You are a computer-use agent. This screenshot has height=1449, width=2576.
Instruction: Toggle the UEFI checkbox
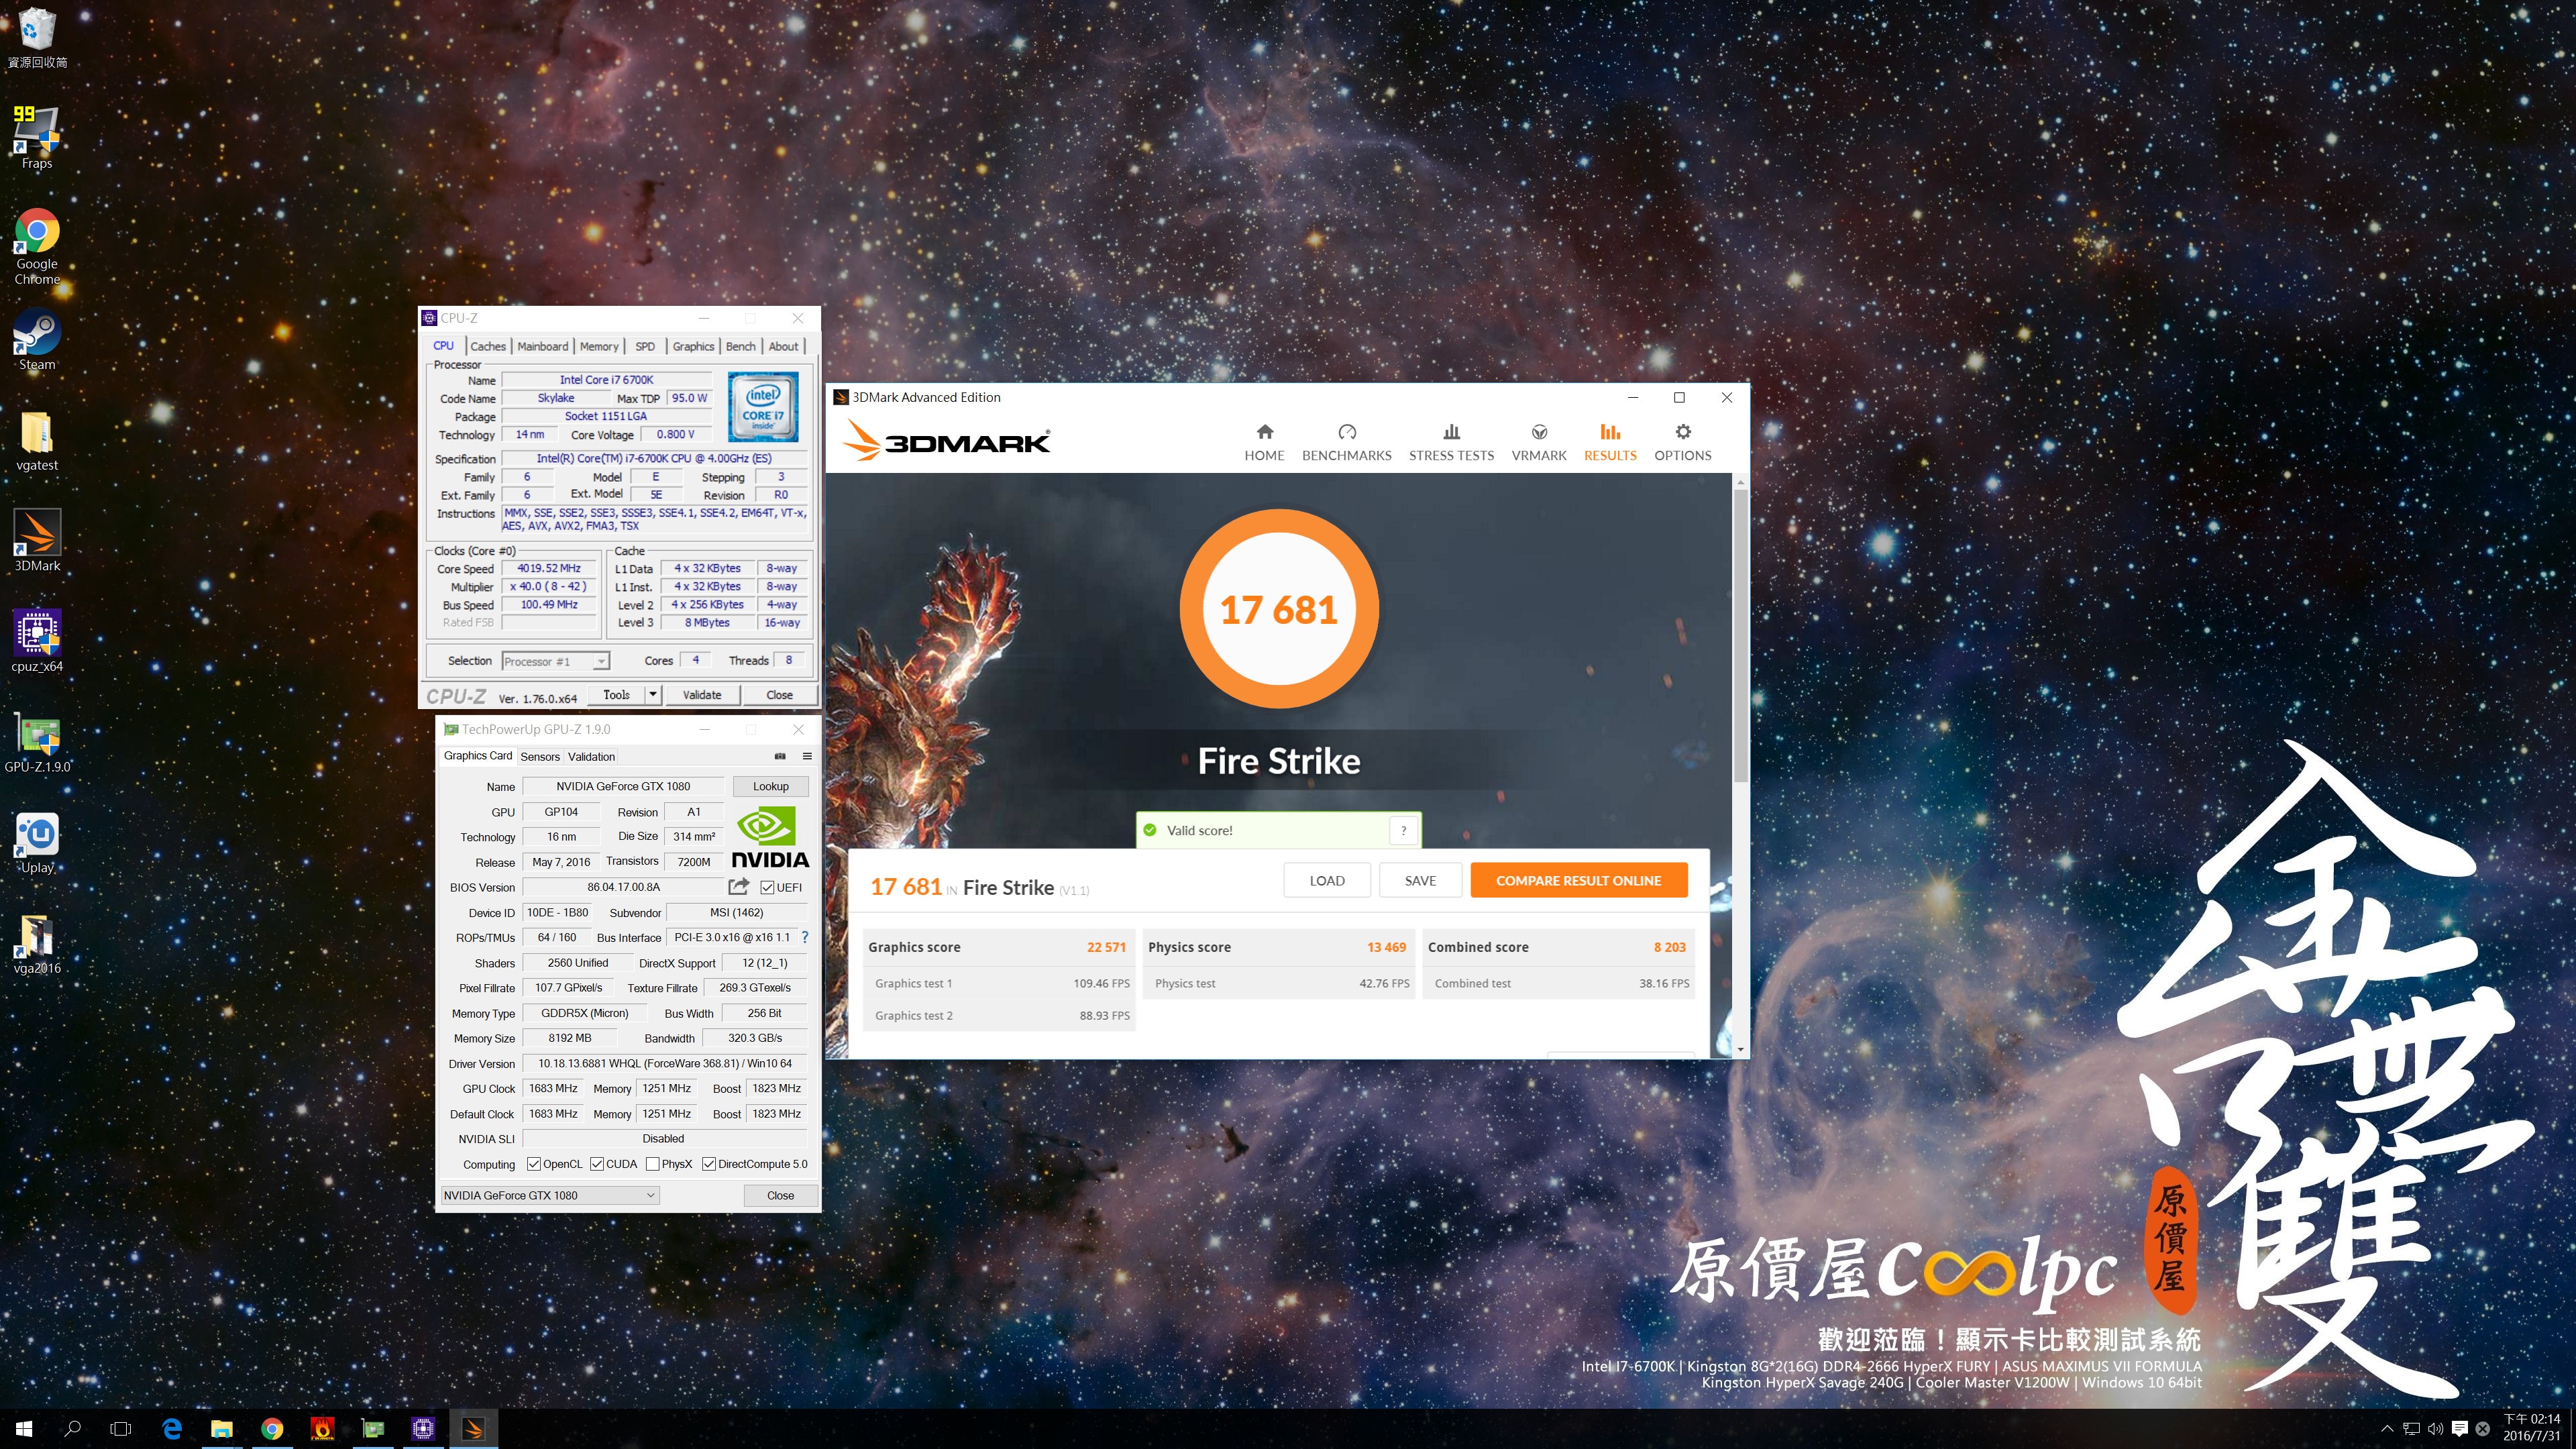click(x=767, y=887)
